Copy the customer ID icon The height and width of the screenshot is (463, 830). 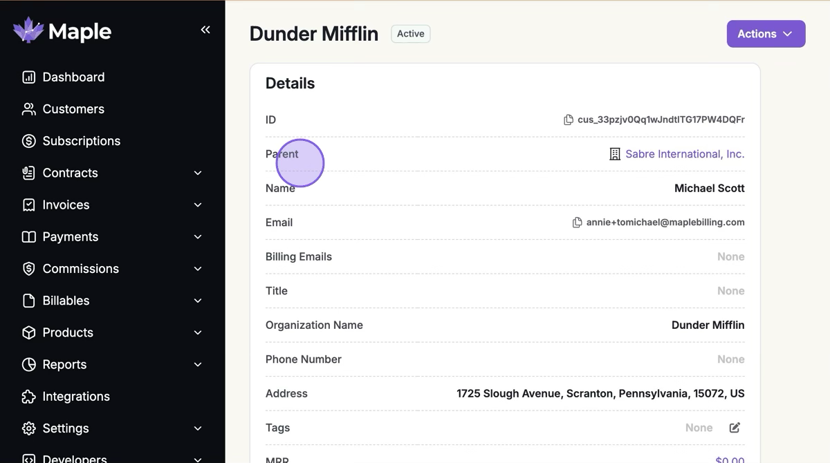pyautogui.click(x=569, y=120)
